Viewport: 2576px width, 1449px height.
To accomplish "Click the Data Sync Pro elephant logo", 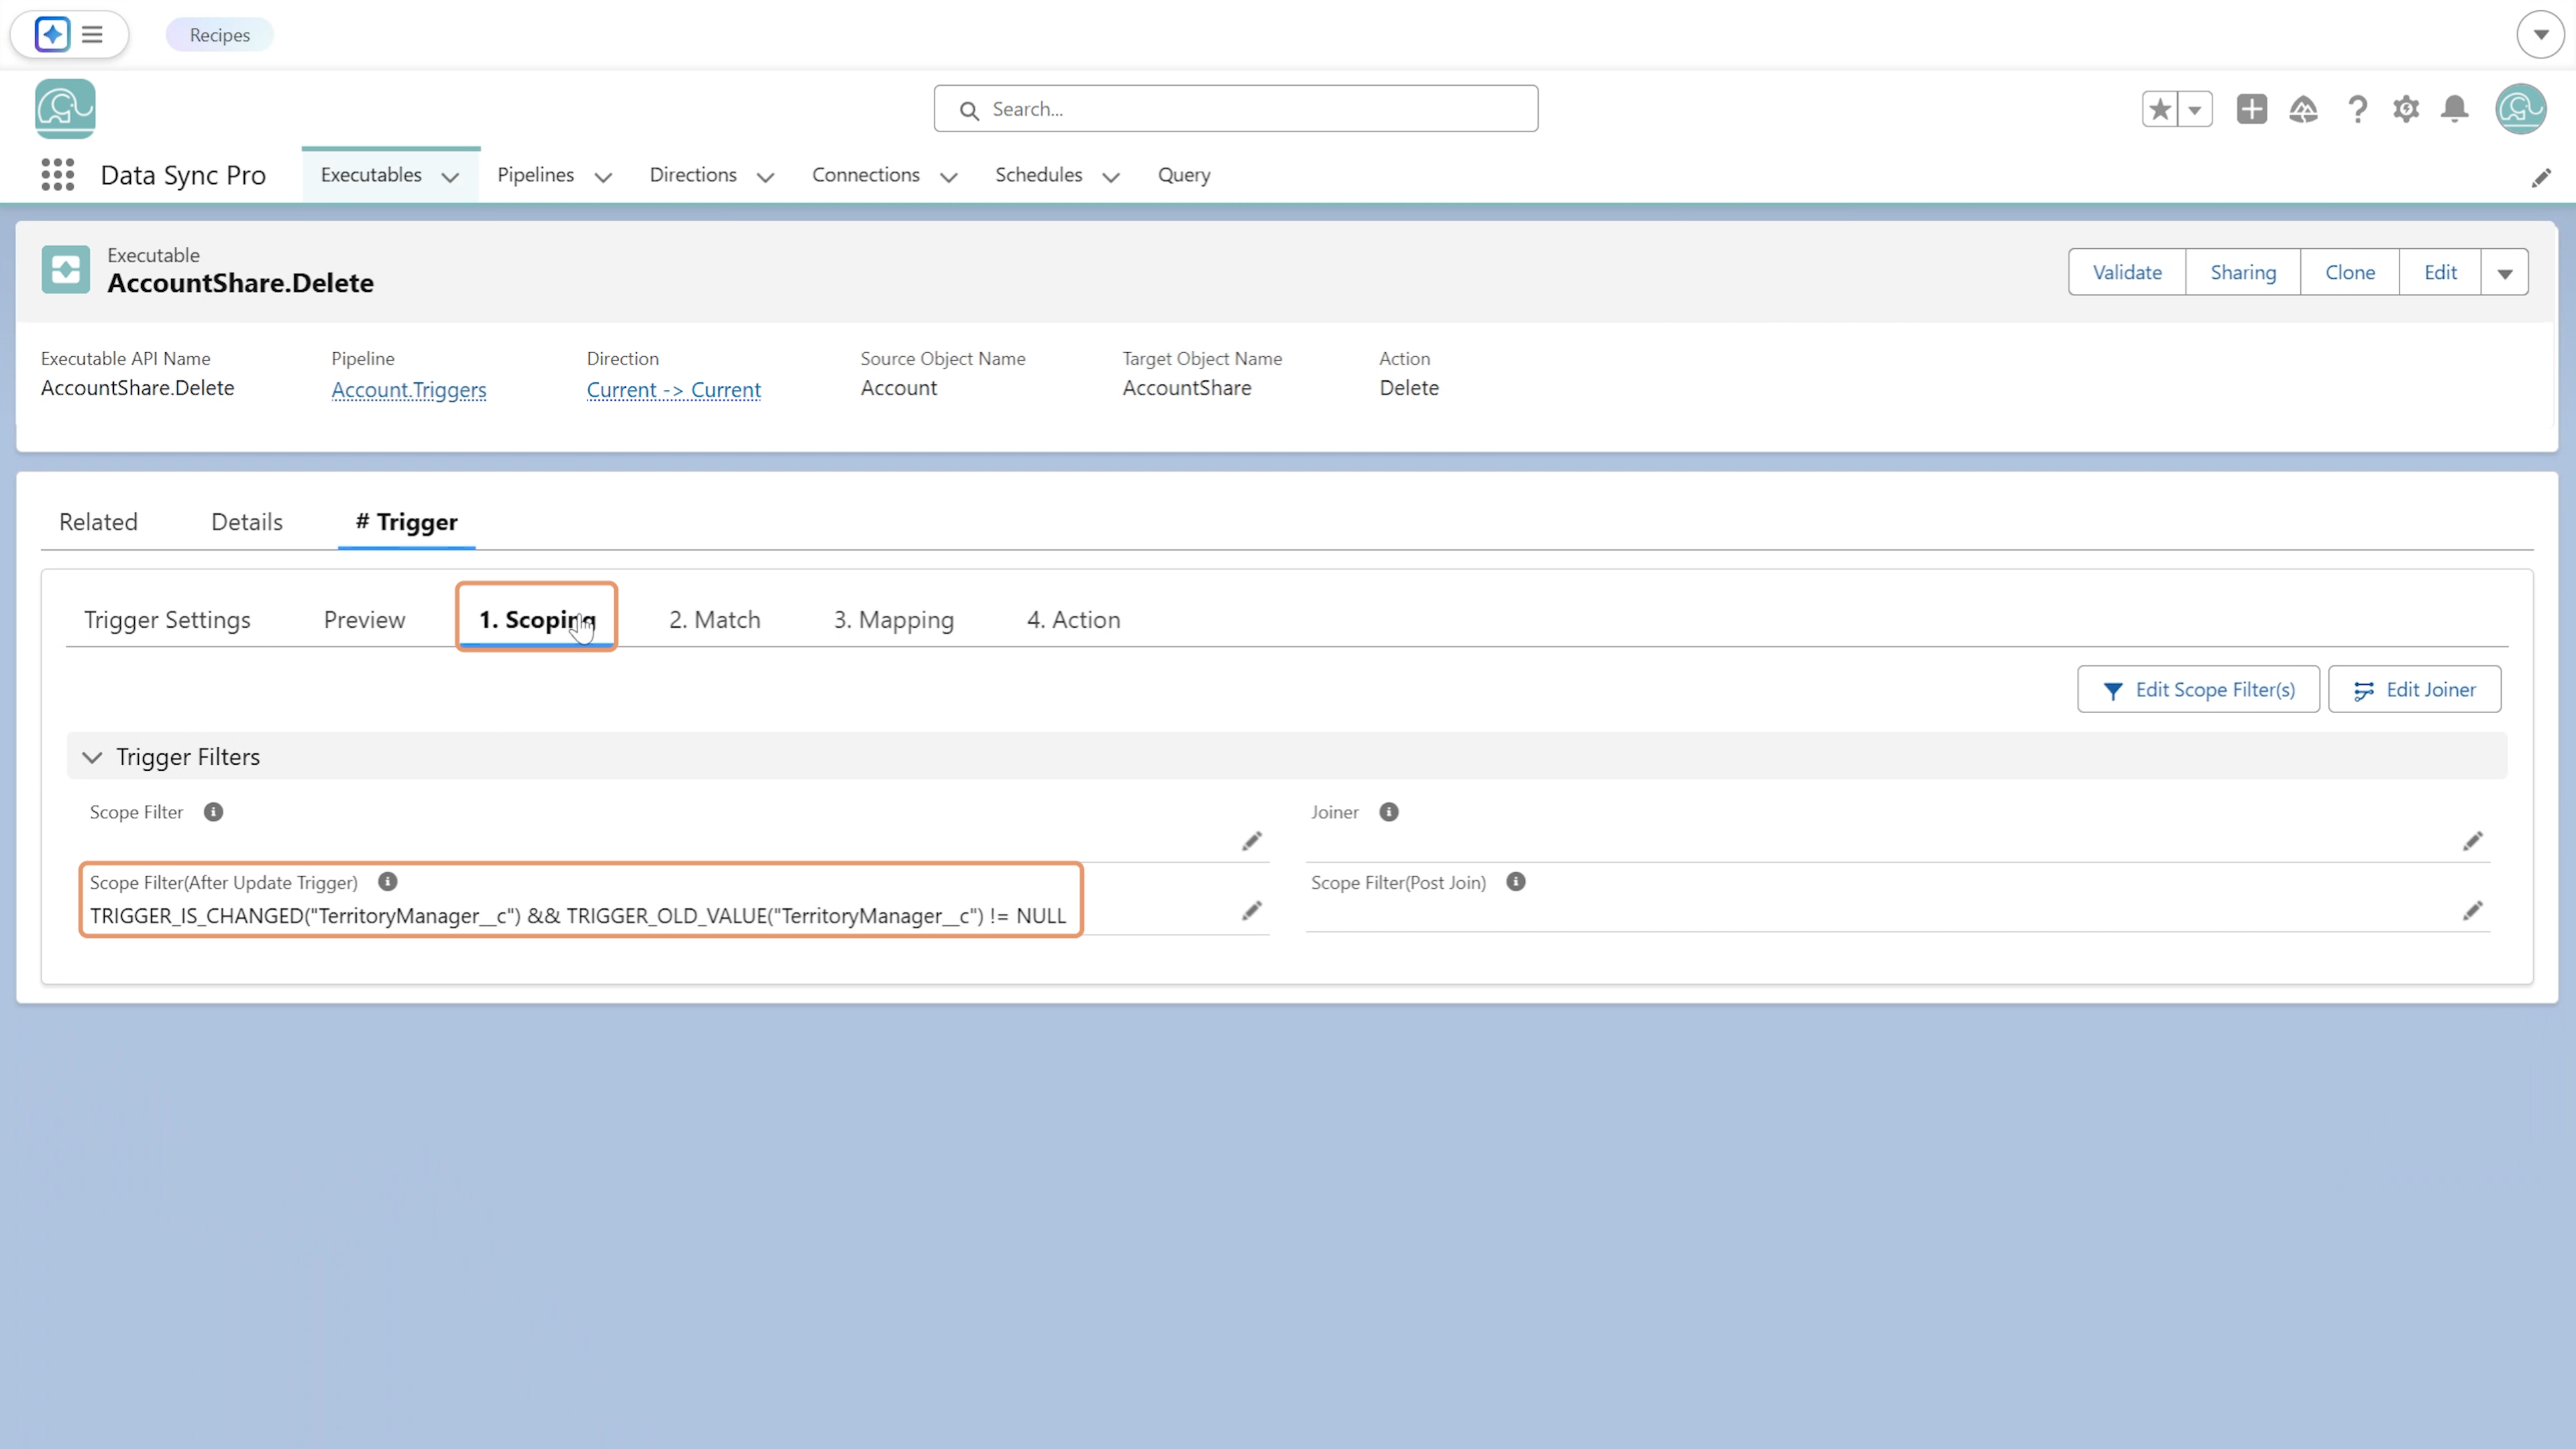I will click(65, 109).
